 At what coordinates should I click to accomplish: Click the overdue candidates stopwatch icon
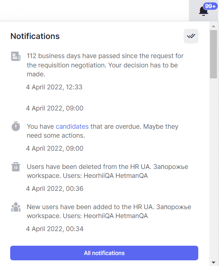(x=16, y=126)
